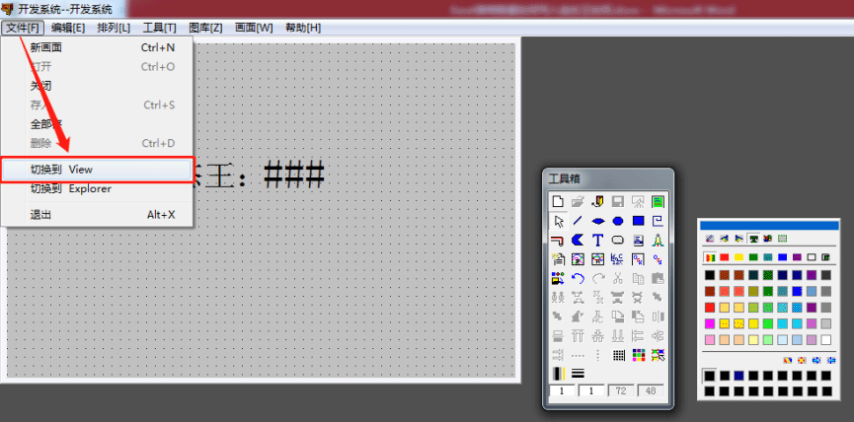Expand the 帮助[H] menu
The image size is (854, 422).
tap(302, 27)
